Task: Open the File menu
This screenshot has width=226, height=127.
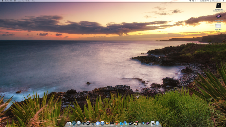Action: [x=12, y=1]
